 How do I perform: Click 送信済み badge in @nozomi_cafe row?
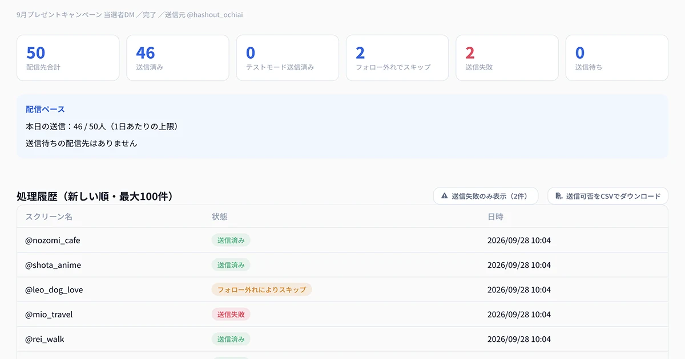tap(231, 240)
